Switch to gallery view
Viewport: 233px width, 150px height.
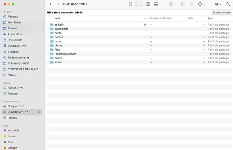click(156, 4)
